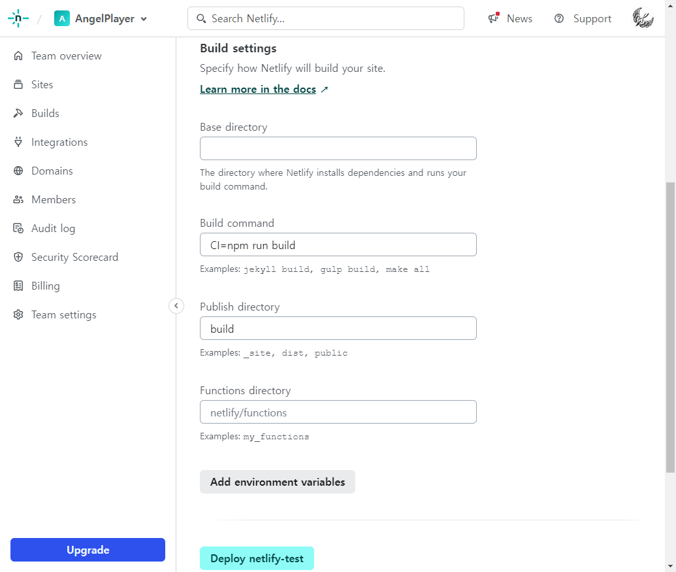Click the search magnifier icon
The height and width of the screenshot is (572, 676).
201,18
